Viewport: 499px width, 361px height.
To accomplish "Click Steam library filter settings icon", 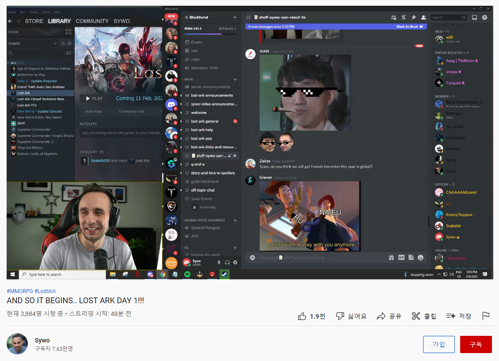I will click(x=68, y=53).
